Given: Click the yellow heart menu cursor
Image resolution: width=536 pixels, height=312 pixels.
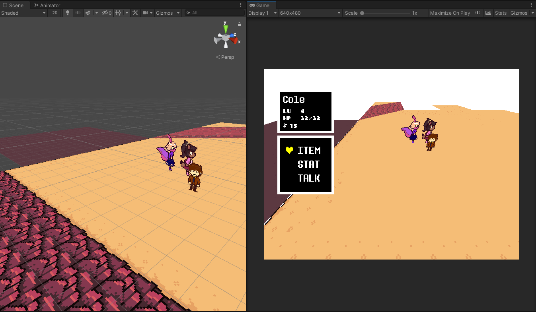Looking at the screenshot, I should coord(289,150).
